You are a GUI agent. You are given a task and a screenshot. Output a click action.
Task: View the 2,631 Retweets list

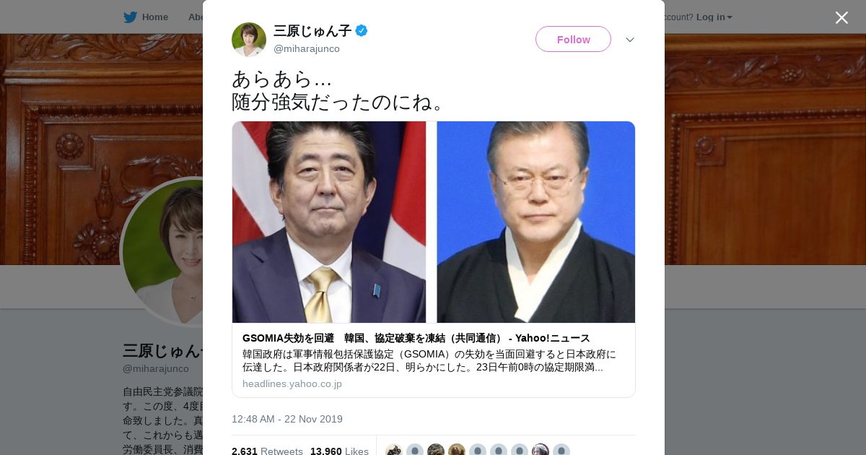tap(267, 451)
